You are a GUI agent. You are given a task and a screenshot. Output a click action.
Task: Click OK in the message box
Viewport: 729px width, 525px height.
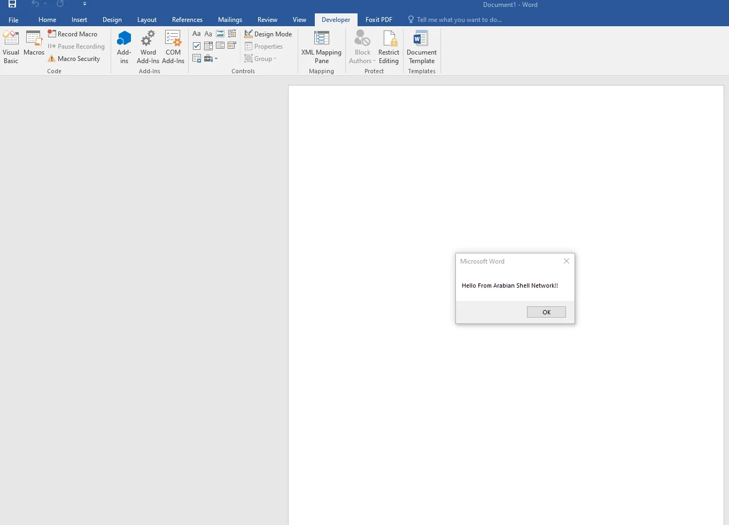coord(546,312)
